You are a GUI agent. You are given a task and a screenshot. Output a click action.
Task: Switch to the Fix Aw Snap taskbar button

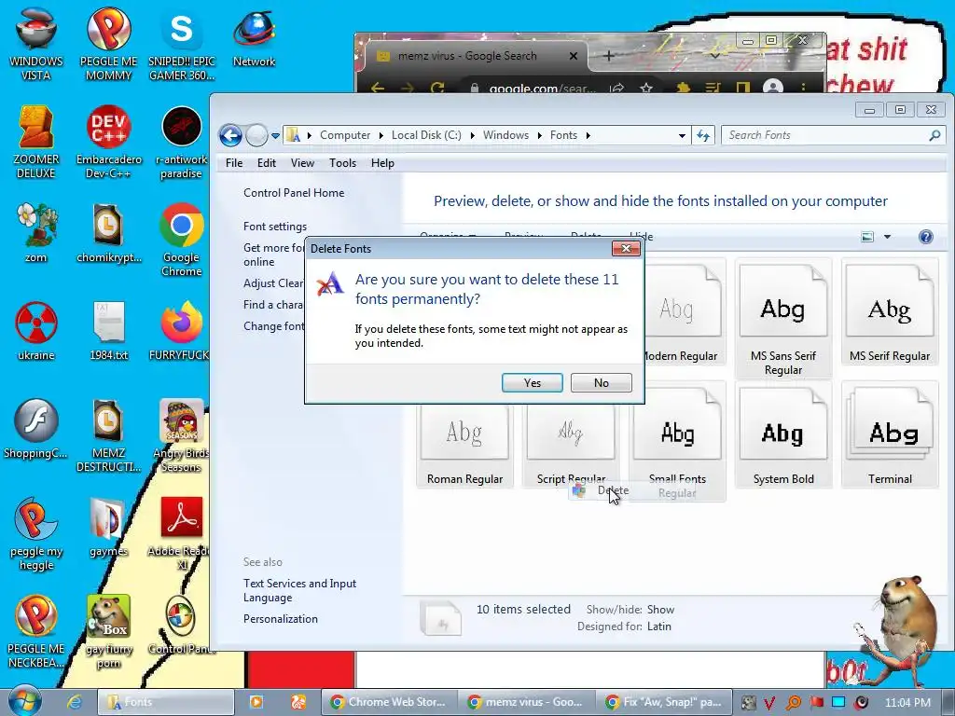click(664, 702)
